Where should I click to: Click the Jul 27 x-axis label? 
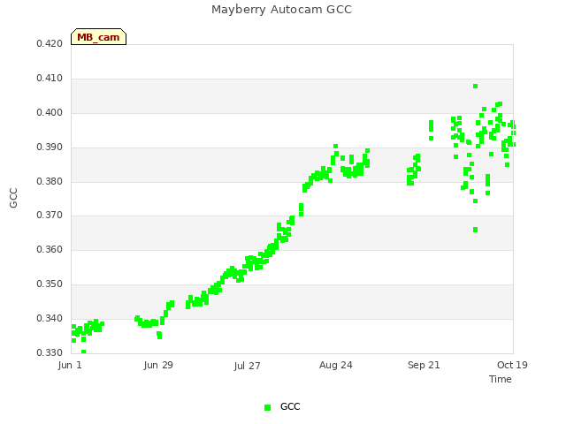point(247,366)
